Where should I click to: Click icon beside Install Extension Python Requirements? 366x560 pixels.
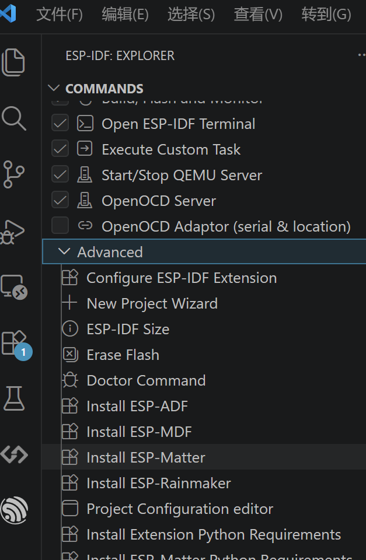(x=70, y=534)
